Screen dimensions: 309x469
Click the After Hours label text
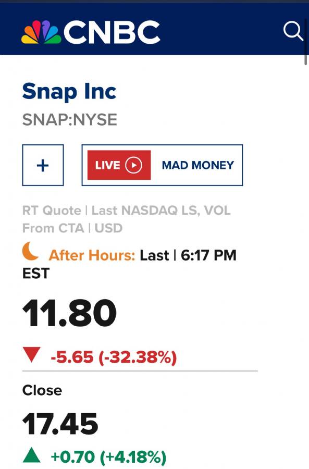click(92, 255)
